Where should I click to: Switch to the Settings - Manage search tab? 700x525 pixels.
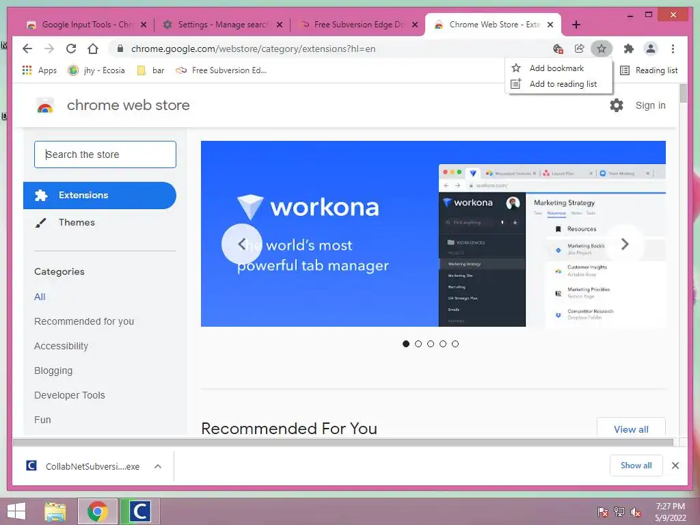[x=222, y=25]
